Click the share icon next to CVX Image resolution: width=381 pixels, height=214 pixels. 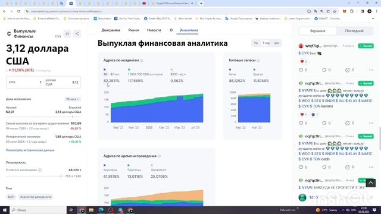pyautogui.click(x=77, y=34)
